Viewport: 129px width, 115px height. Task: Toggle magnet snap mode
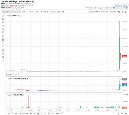(3, 36)
